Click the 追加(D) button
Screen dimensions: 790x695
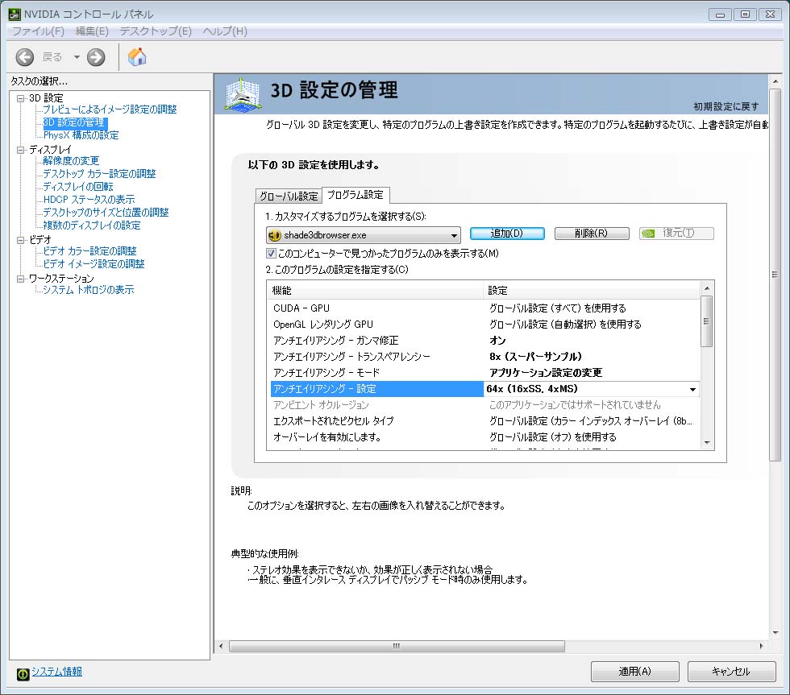pos(507,234)
